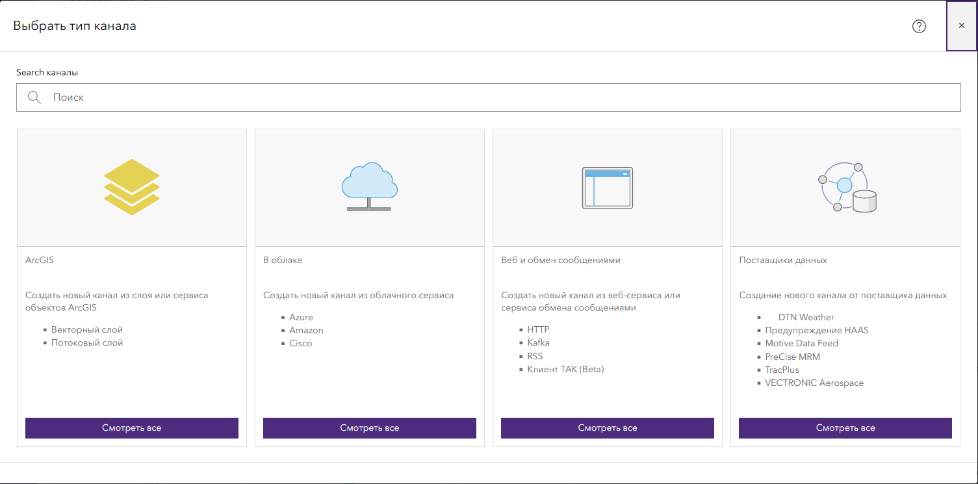Choose the Azure cloud option
The width and height of the screenshot is (978, 484).
(301, 317)
